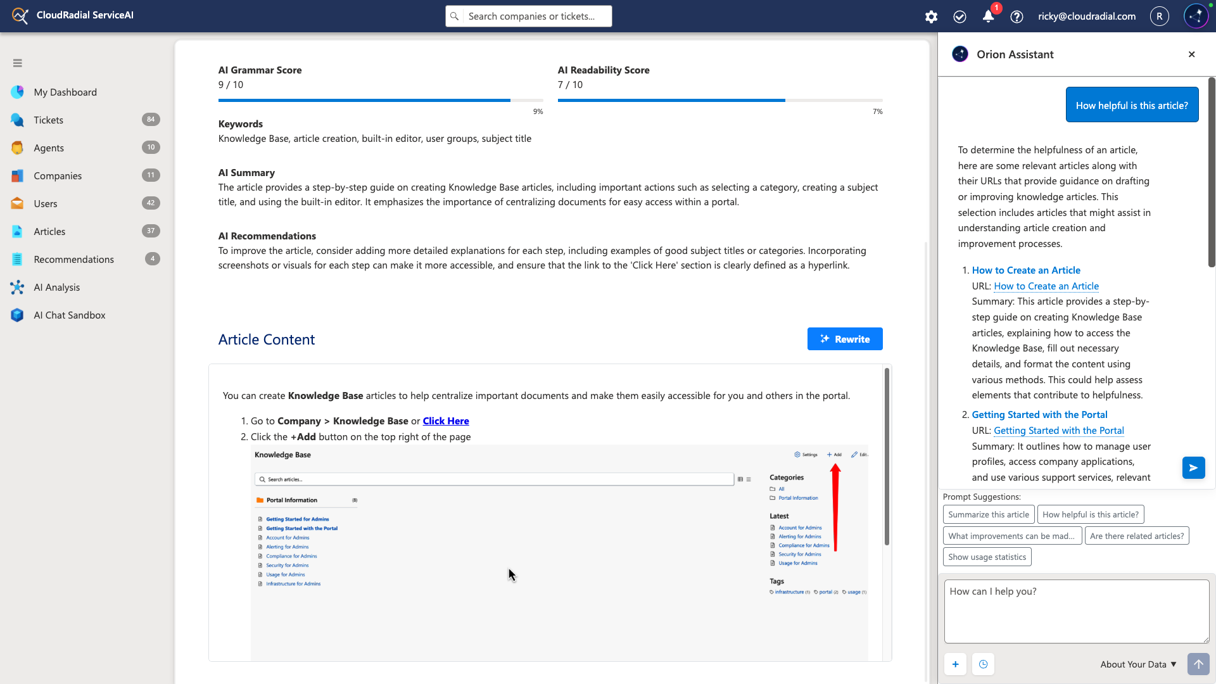
Task: Open the settings gear in the top bar
Action: (931, 16)
